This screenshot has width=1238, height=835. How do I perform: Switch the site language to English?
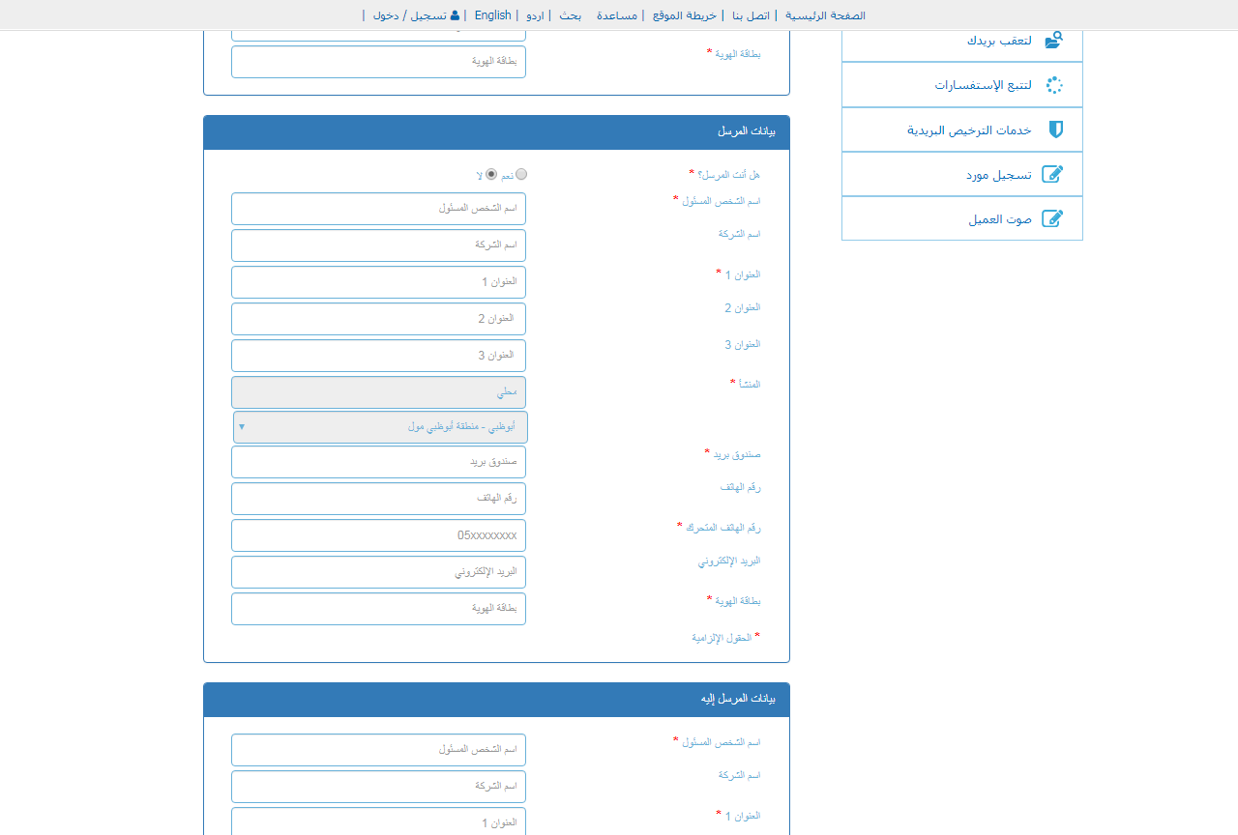492,14
